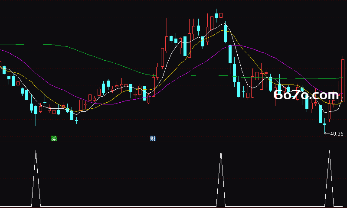The image size is (347, 208).
Task: Click the last indicator spike peak
Action: [x=329, y=151]
